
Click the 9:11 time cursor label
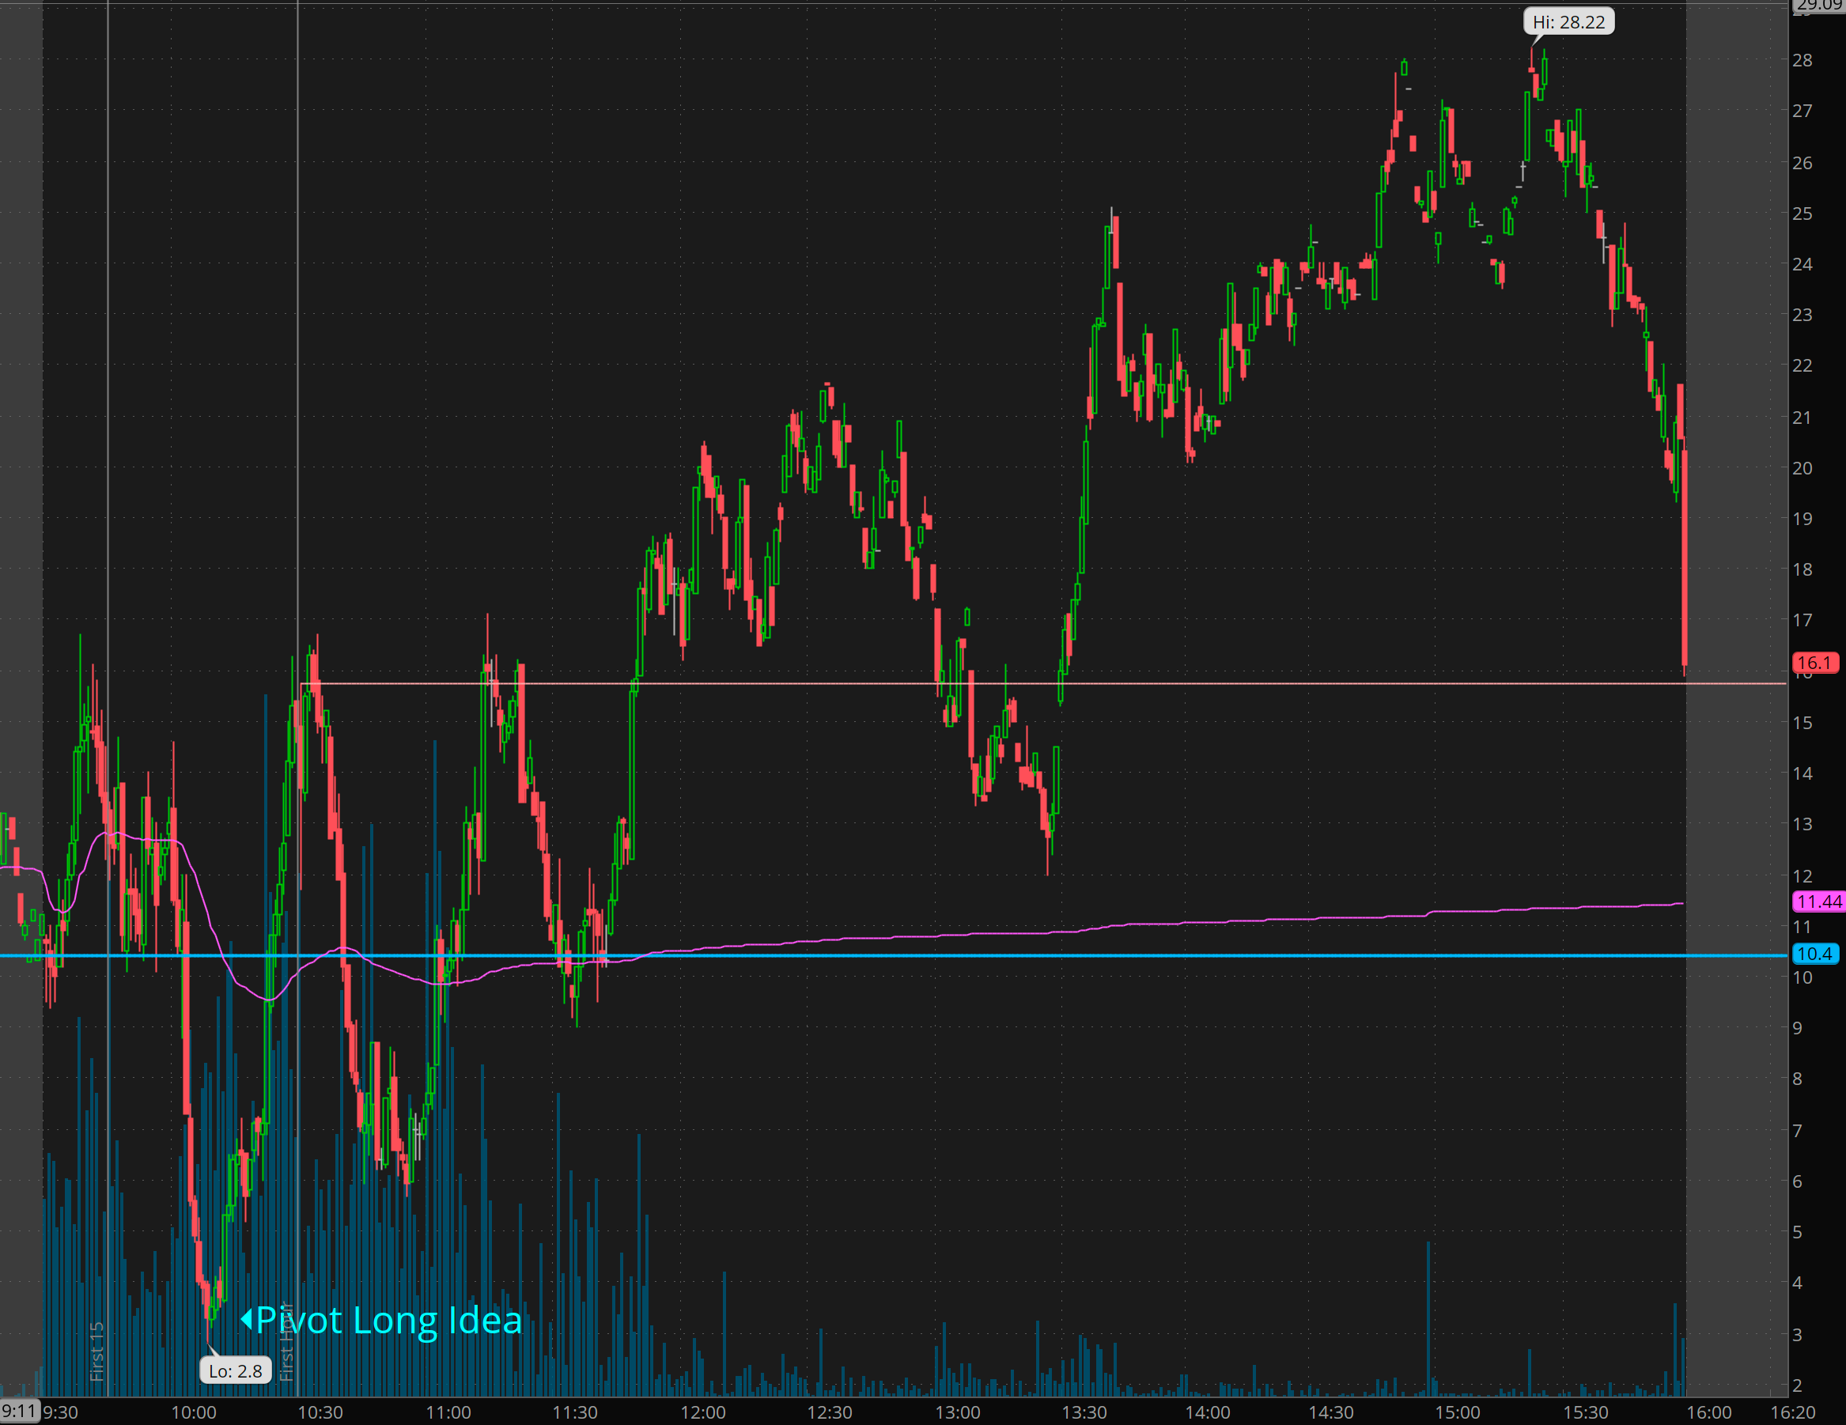(x=19, y=1411)
